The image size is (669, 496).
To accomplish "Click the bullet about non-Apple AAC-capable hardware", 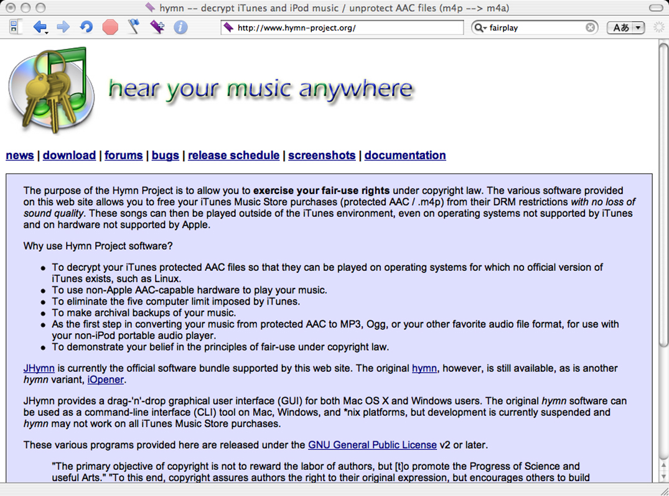I will tap(189, 290).
